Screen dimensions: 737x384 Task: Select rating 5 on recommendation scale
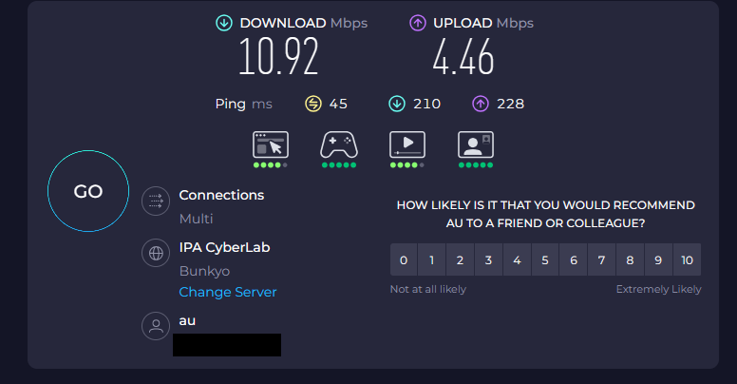tap(545, 259)
